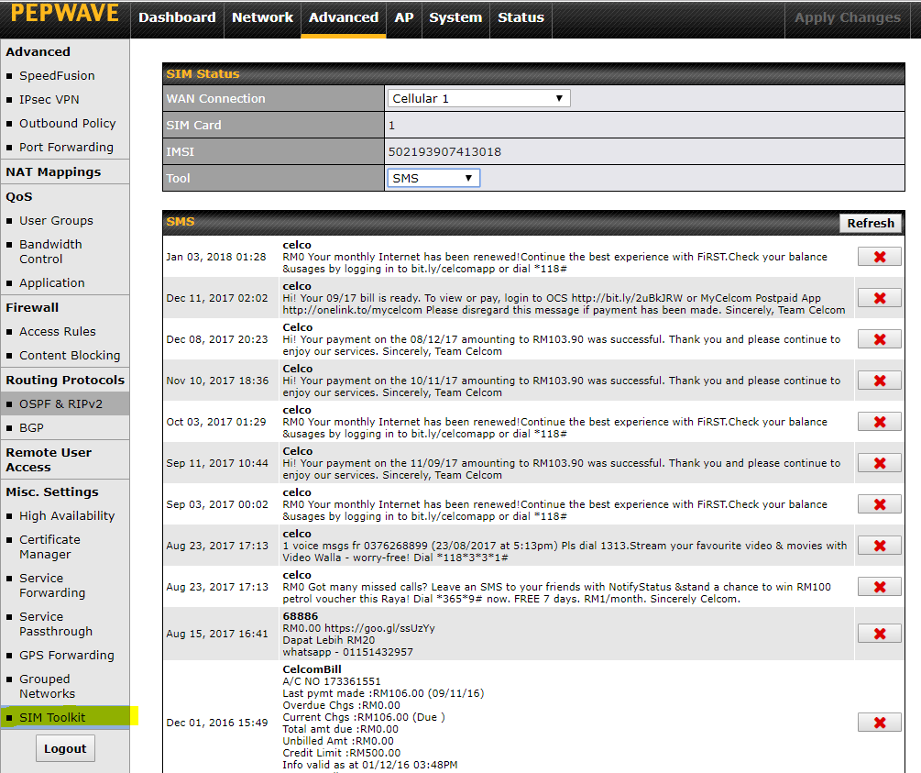
Task: Open SpeedFusion in the sidebar
Action: tap(57, 75)
